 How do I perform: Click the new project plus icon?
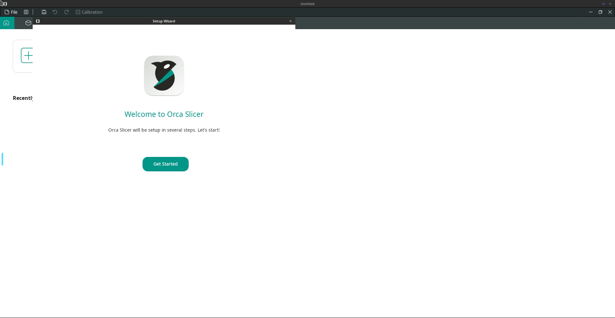pos(28,55)
